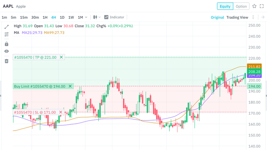Switch to the Trading View tab
This screenshot has height=150, width=267.
(237, 17)
